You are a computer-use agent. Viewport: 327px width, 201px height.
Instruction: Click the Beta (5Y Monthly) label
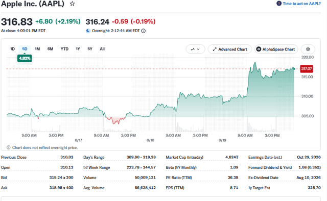pyautogui.click(x=181, y=167)
